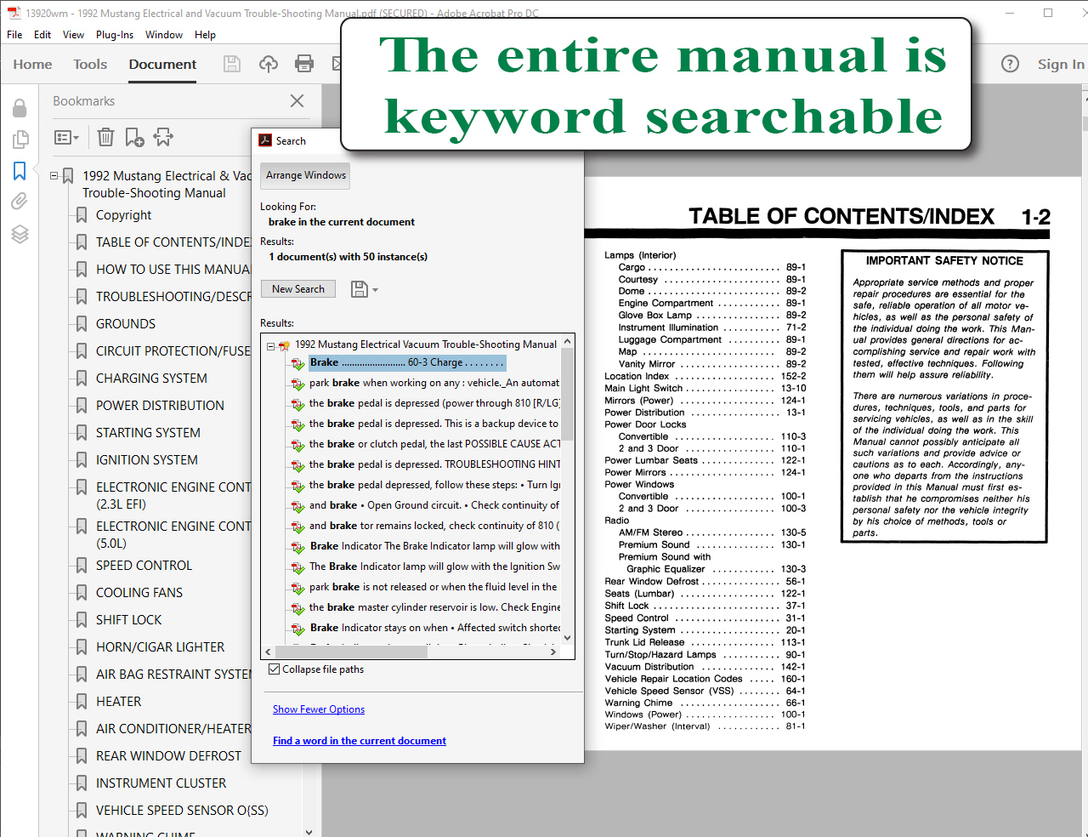1088x837 pixels.
Task: Open the Help menu
Action: pos(205,35)
